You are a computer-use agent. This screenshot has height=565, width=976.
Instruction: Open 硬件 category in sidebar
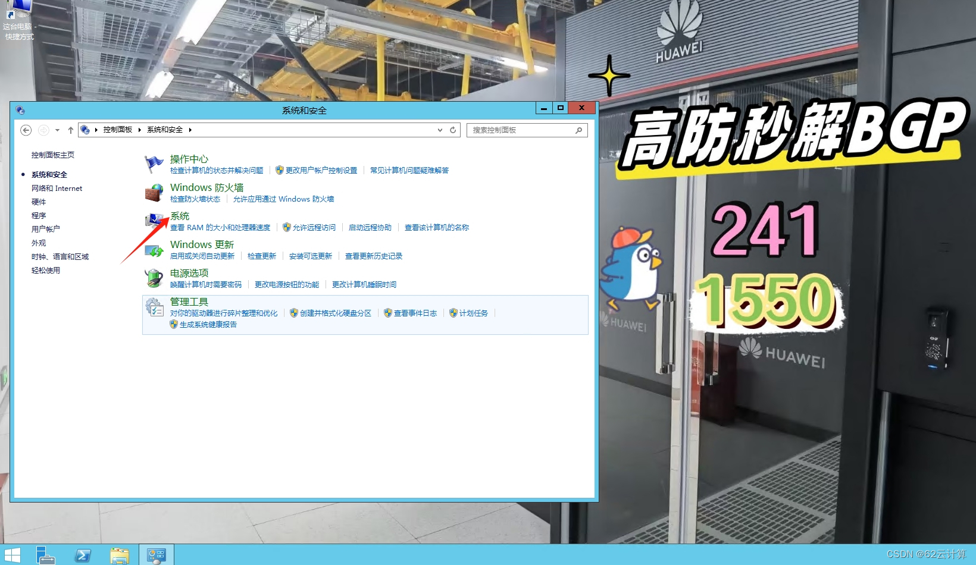39,202
